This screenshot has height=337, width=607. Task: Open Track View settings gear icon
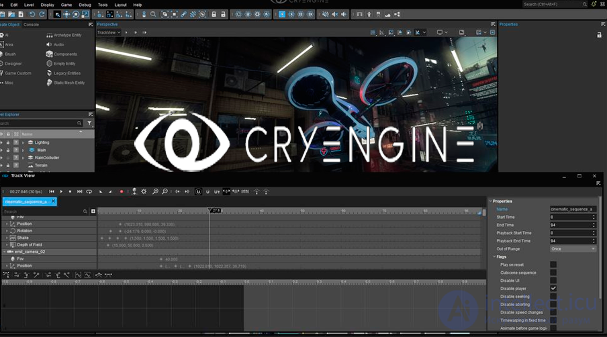pyautogui.click(x=144, y=191)
